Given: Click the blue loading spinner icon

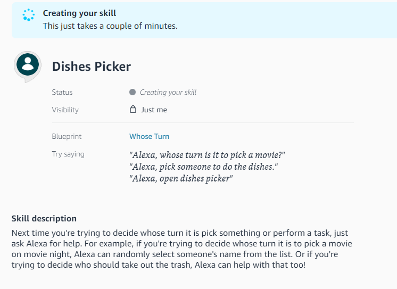Looking at the screenshot, I should point(28,15).
